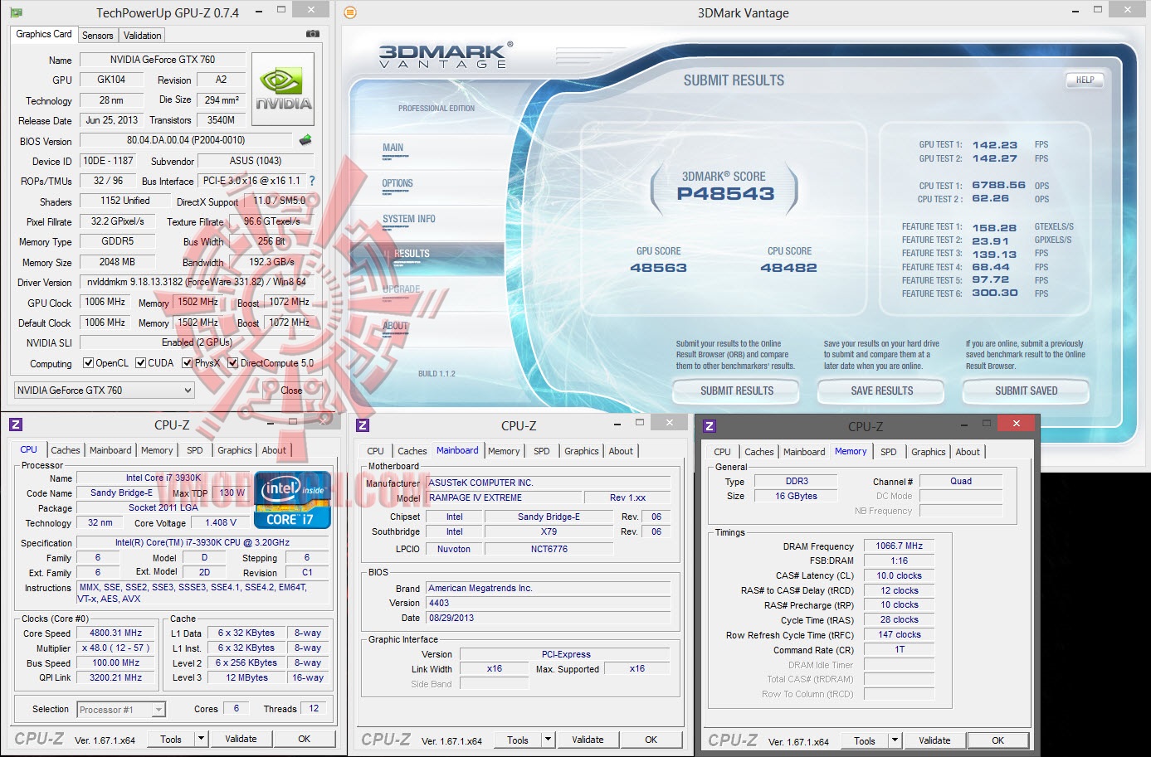
Task: Toggle the PhysX checkbox in GPU-Z
Action: click(x=188, y=363)
